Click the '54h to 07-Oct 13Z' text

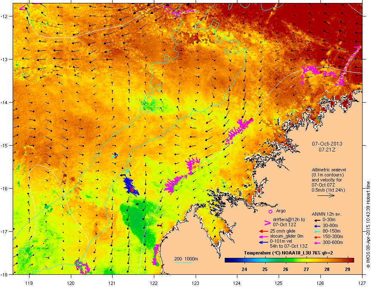pyautogui.click(x=289, y=246)
